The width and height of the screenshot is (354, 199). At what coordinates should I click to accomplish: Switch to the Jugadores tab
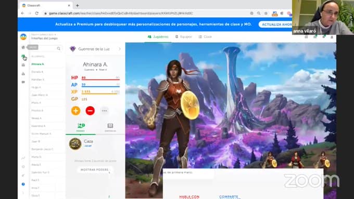pos(158,37)
